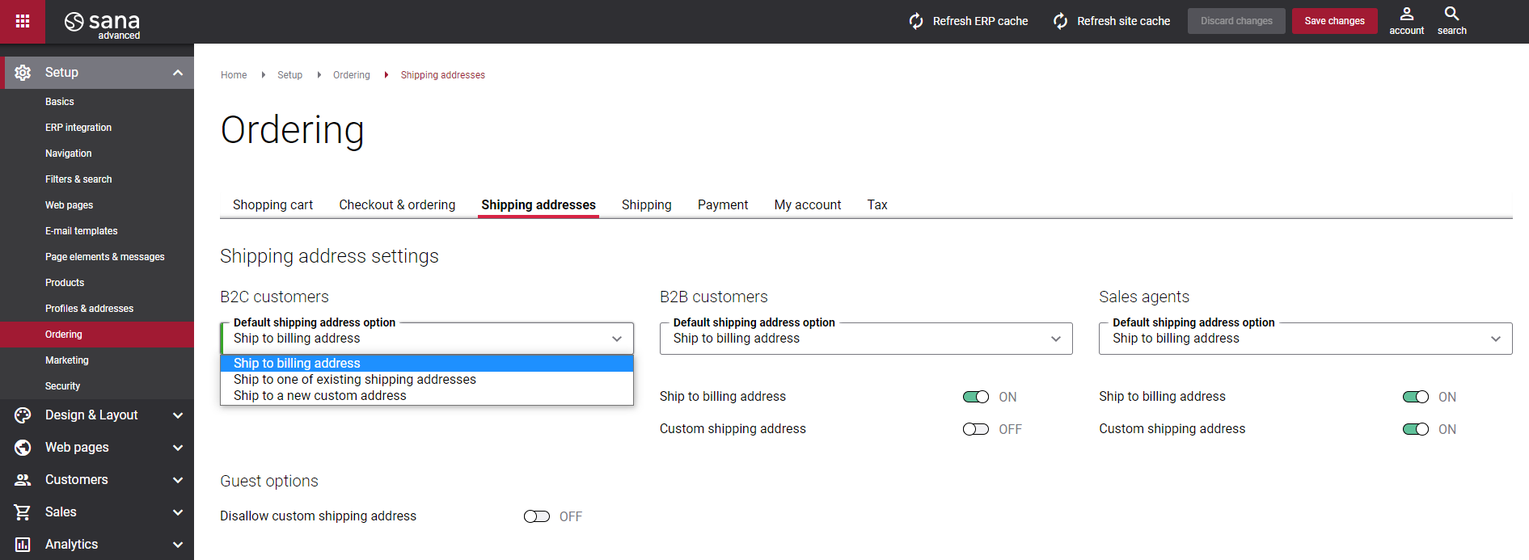This screenshot has width=1529, height=560.
Task: Select Ship to billing address option in list
Action: pos(427,364)
